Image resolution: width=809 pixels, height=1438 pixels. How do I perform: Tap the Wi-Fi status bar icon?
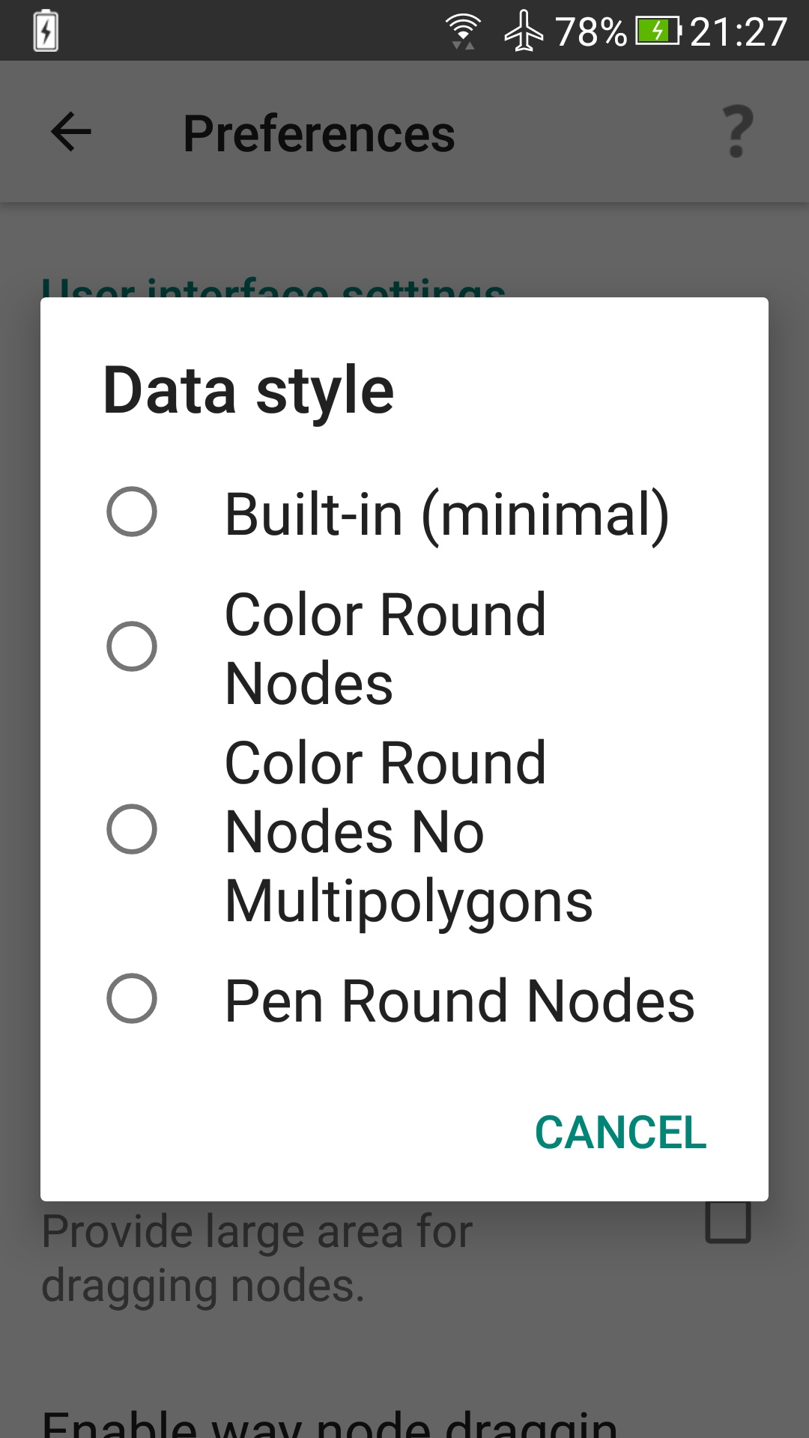pos(463,30)
